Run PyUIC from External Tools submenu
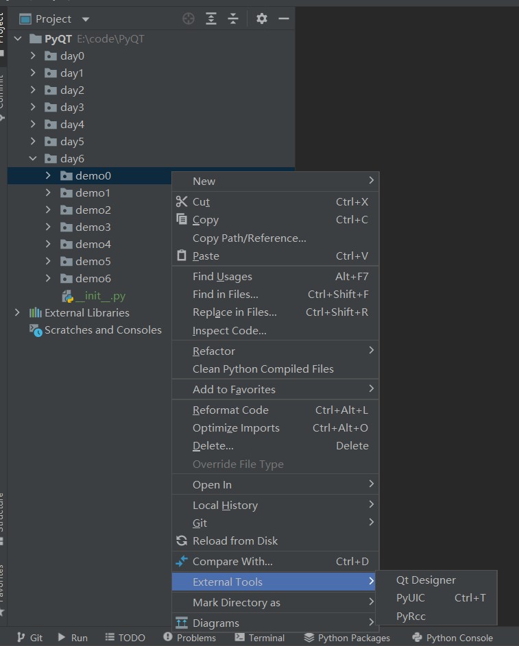Image resolution: width=519 pixels, height=646 pixels. (436, 597)
